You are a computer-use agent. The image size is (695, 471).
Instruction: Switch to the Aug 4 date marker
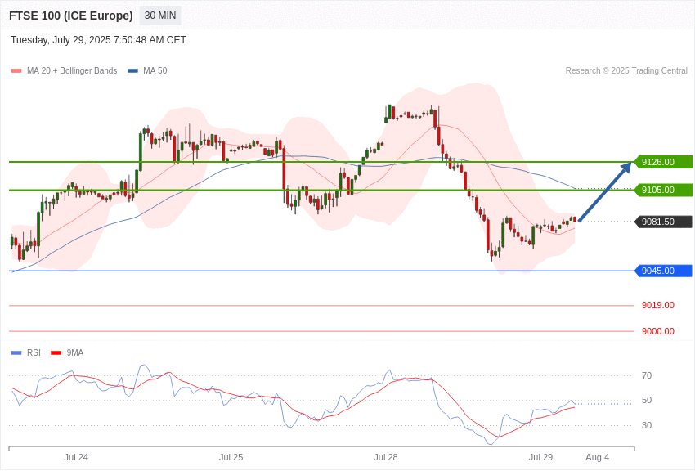pos(597,458)
